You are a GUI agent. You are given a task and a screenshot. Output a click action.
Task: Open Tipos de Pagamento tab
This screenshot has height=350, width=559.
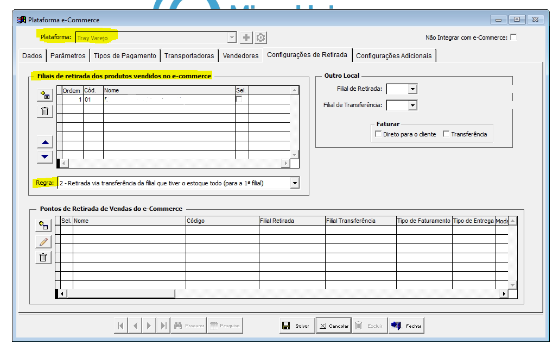(125, 56)
